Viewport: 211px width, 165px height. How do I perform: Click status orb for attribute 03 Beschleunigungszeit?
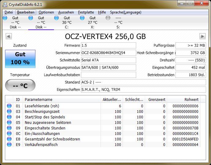click(x=9, y=111)
